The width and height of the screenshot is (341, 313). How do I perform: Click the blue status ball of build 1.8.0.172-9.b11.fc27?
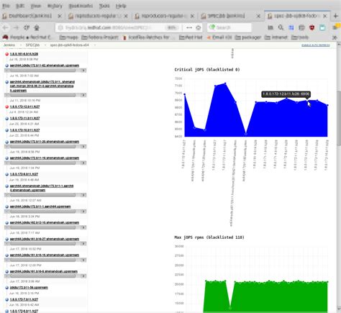pos(6,174)
